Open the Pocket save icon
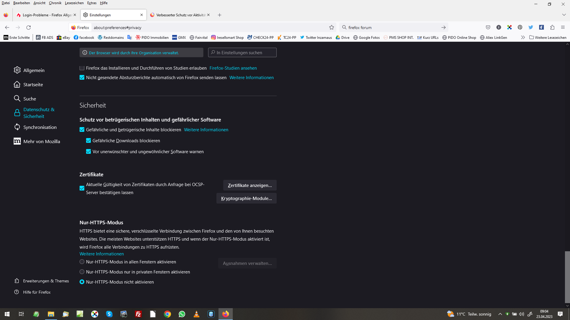Viewport: 570px width, 320px height. click(x=488, y=28)
